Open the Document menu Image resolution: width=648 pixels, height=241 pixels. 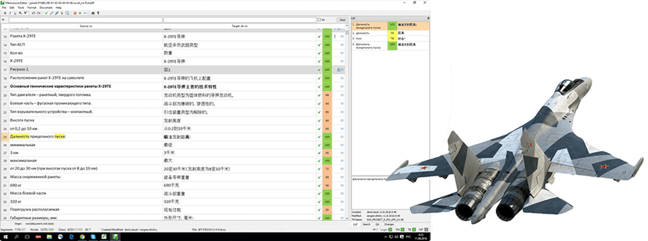pyautogui.click(x=46, y=7)
